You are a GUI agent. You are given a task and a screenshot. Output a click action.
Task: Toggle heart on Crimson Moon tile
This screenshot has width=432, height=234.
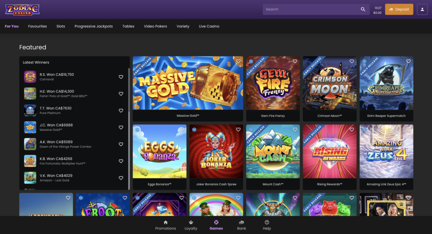click(352, 61)
